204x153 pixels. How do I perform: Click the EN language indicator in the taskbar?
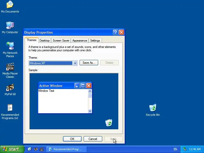click(175, 149)
